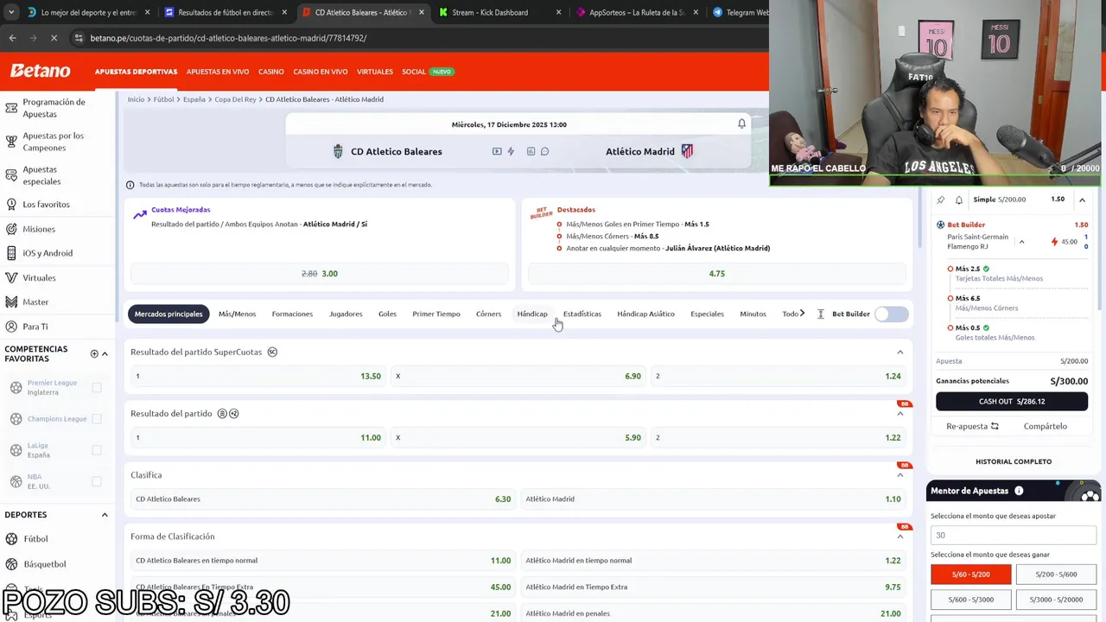Click the markets layout icon beside Bet Builder
Screen dimensions: 1106x622
click(820, 314)
